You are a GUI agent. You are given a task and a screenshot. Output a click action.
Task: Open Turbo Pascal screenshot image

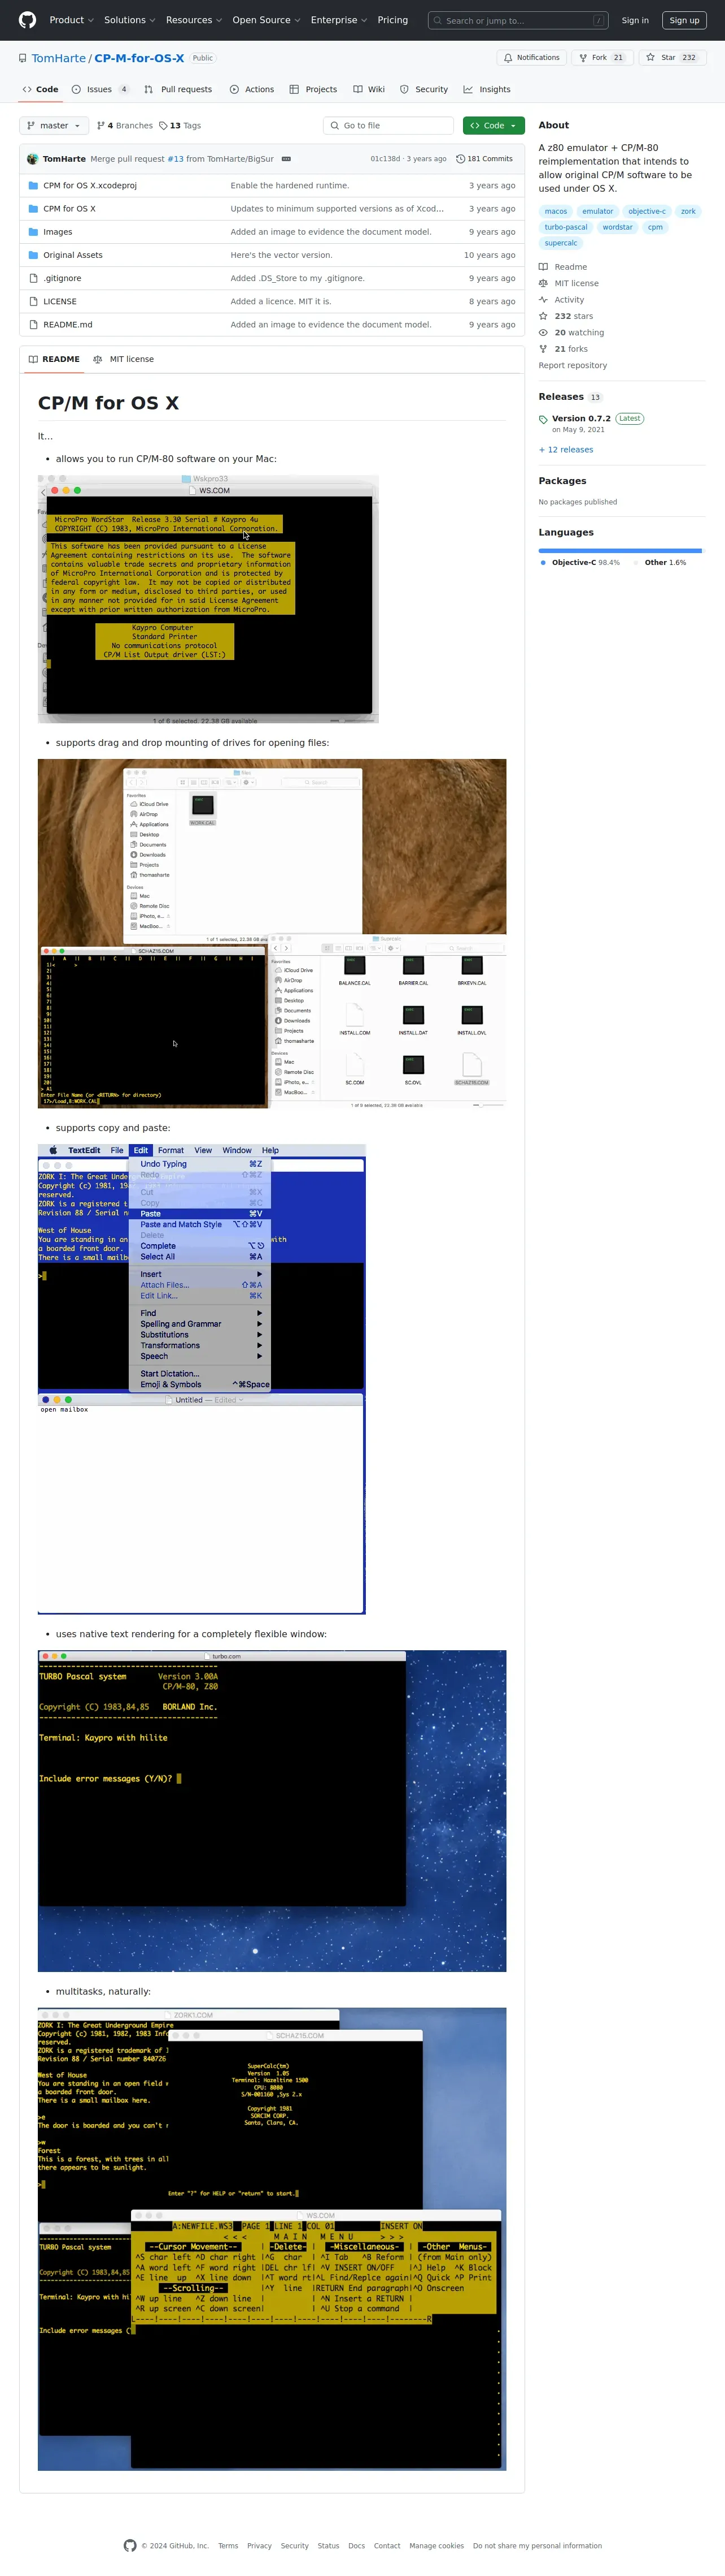(272, 1811)
